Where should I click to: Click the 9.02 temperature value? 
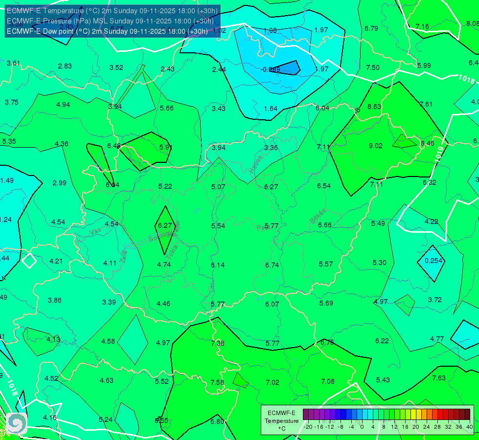pyautogui.click(x=375, y=146)
